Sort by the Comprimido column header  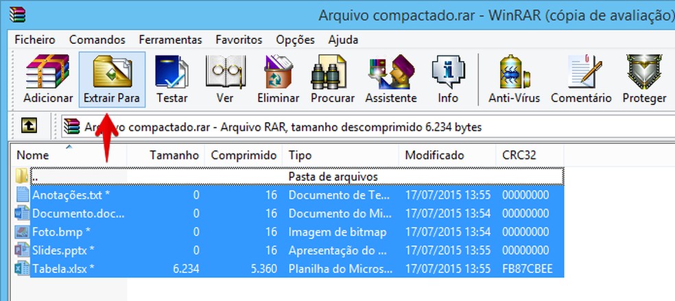(244, 155)
